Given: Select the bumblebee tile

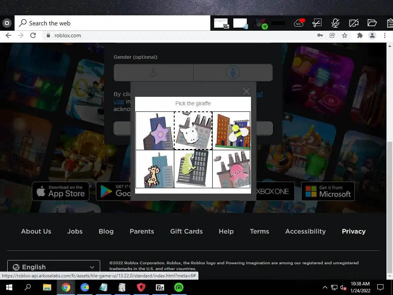Looking at the screenshot, I should click(231, 131).
